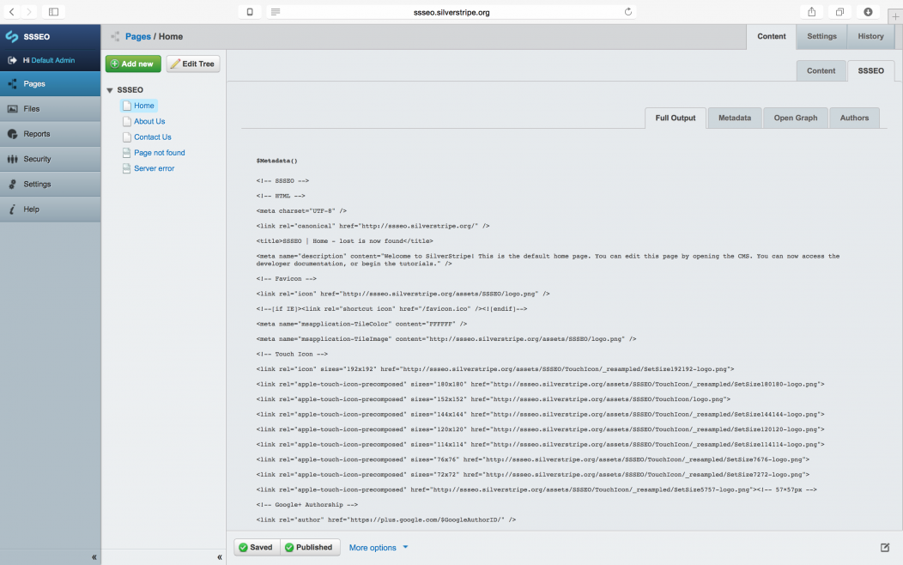The image size is (903, 565).
Task: Reload the page with the refresh icon
Action: coord(627,12)
